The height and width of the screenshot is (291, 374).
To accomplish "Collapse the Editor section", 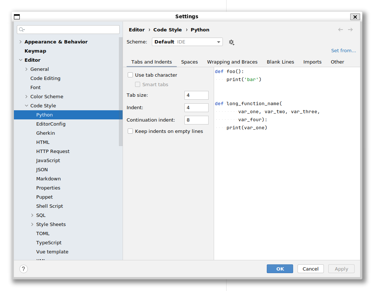I will tap(20, 60).
